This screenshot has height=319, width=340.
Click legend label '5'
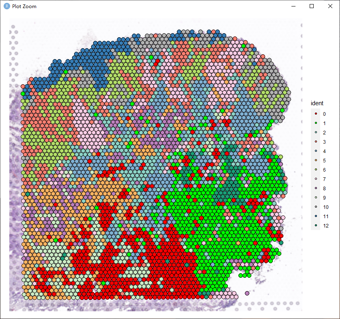pos(324,161)
